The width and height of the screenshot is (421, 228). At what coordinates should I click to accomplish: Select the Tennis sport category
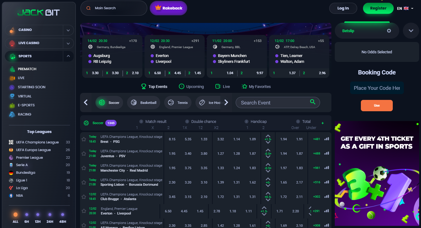click(x=178, y=102)
